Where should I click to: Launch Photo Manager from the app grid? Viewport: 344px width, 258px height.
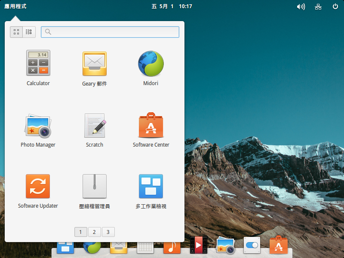click(38, 126)
